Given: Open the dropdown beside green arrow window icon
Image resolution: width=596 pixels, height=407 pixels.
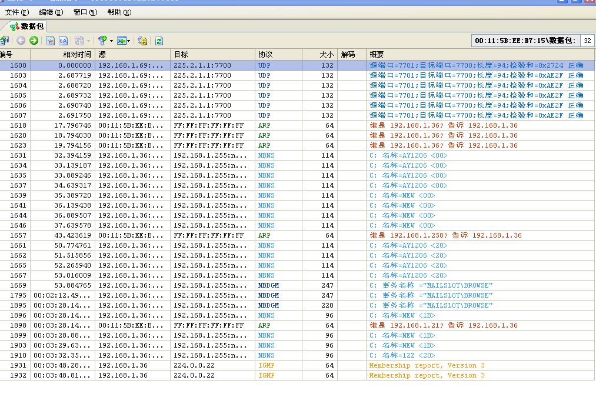Looking at the screenshot, I should [129, 41].
